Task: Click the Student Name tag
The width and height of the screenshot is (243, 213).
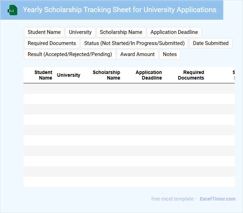Action: pyautogui.click(x=44, y=32)
